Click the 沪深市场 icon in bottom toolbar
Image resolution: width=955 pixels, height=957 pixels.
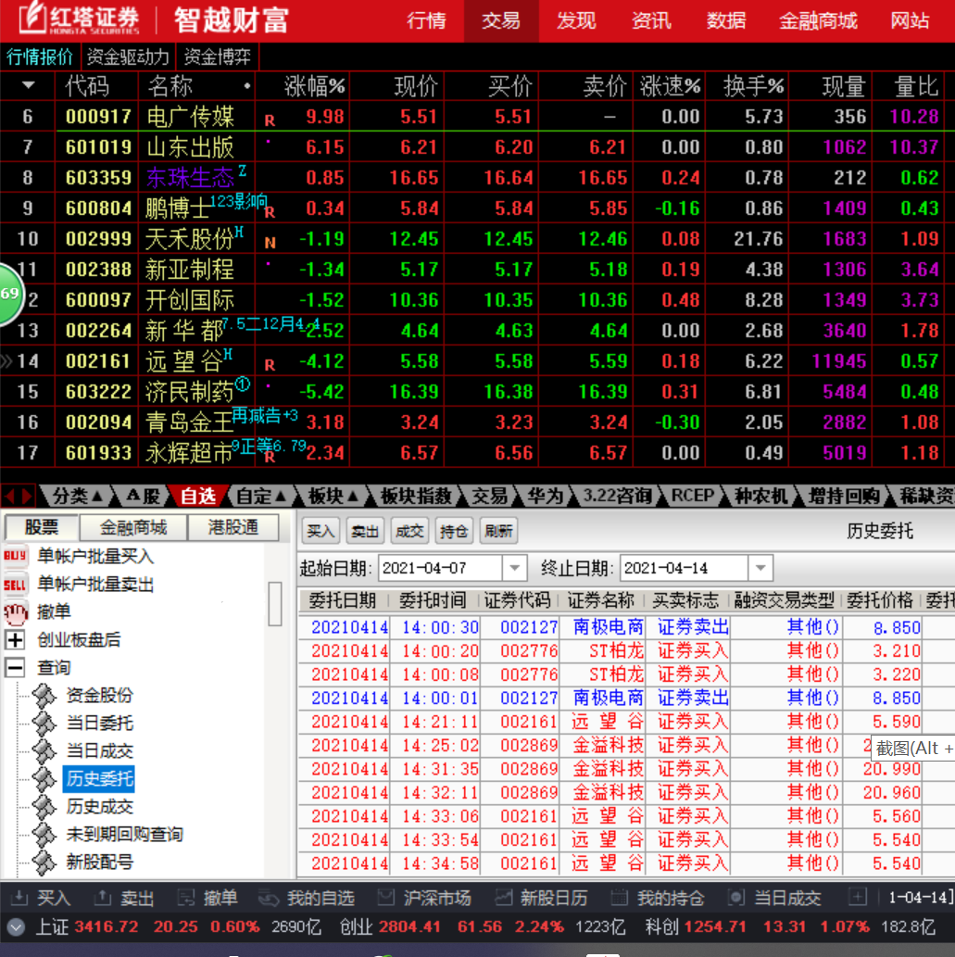pos(385,897)
